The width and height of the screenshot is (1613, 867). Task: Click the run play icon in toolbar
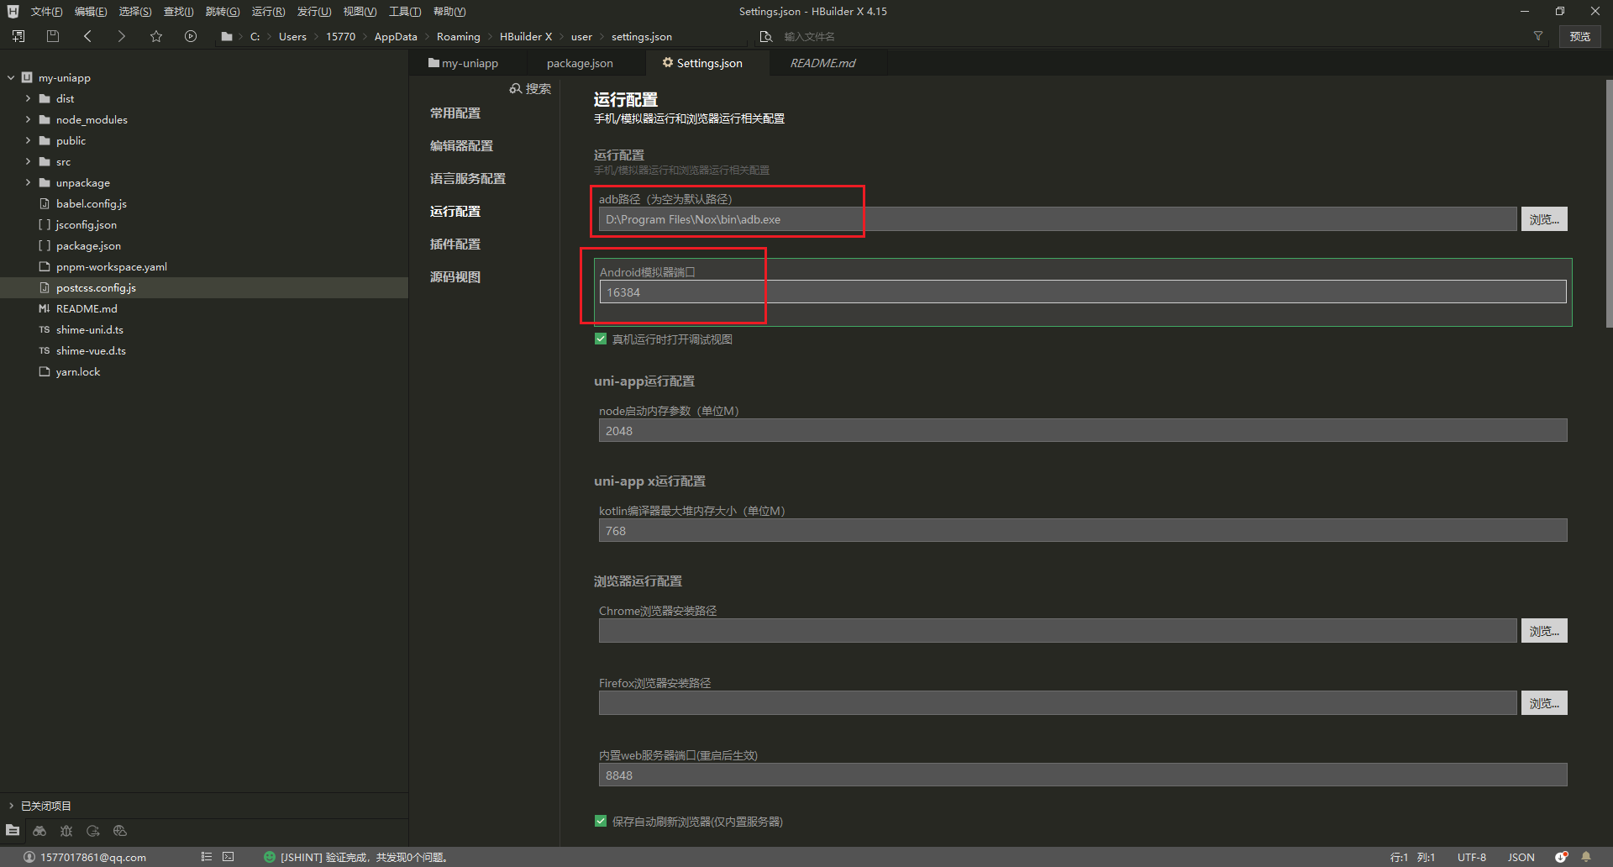click(x=191, y=36)
